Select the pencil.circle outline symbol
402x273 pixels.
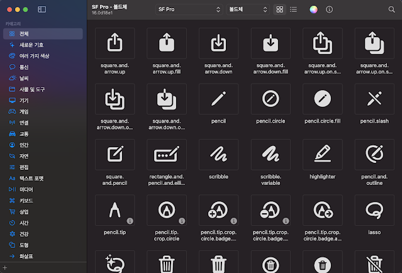pyautogui.click(x=271, y=99)
